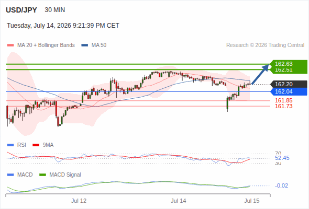Viewport: 309px width, 209px height.
Task: Click the Jul 15 date axis label
Action: (x=252, y=201)
